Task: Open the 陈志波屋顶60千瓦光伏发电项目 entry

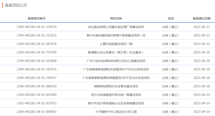Action: pos(116,69)
